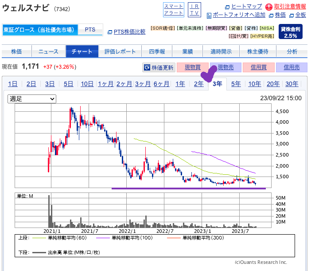
Task: Select the 3年 chart period tab
Action: (218, 84)
